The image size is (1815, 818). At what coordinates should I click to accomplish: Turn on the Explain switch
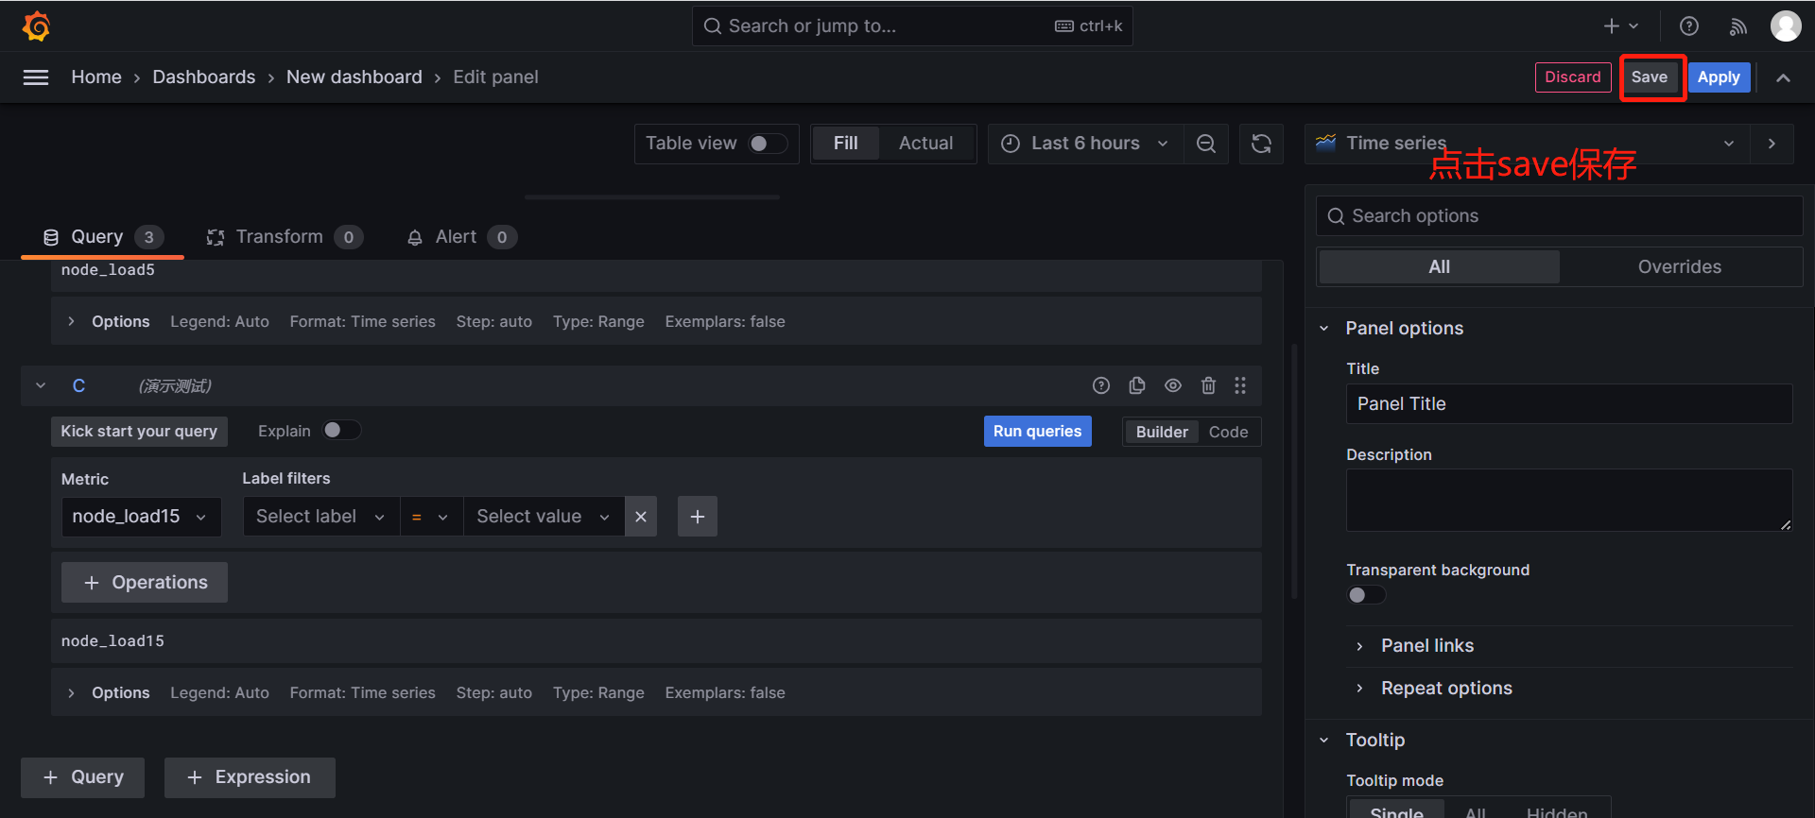pos(341,431)
